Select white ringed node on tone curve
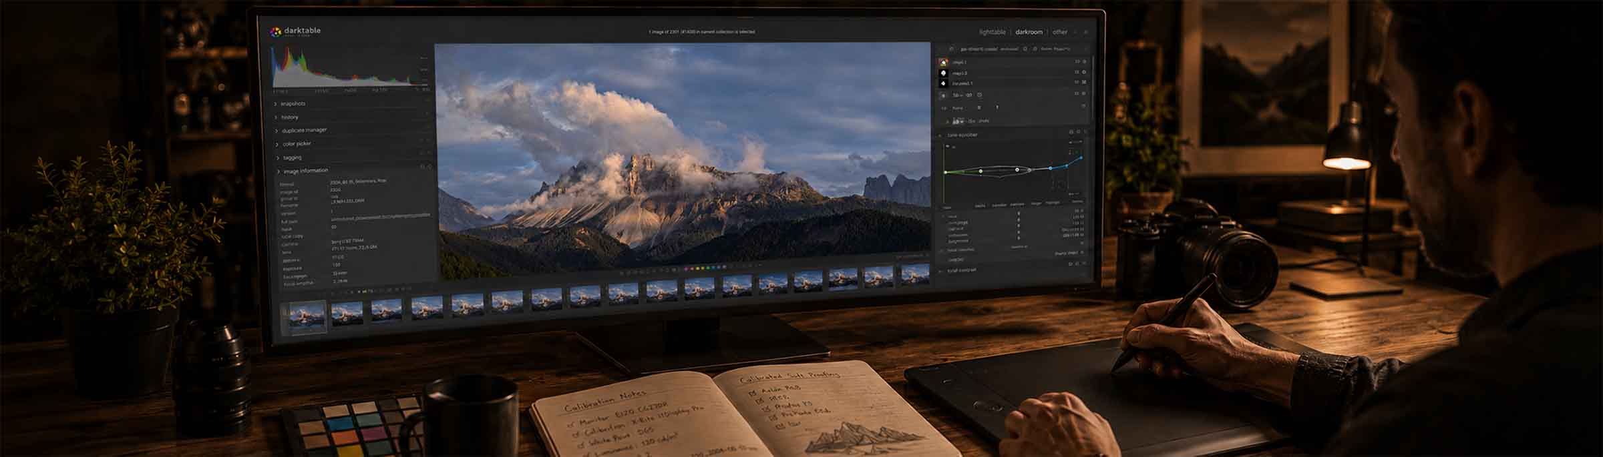 tap(1017, 170)
